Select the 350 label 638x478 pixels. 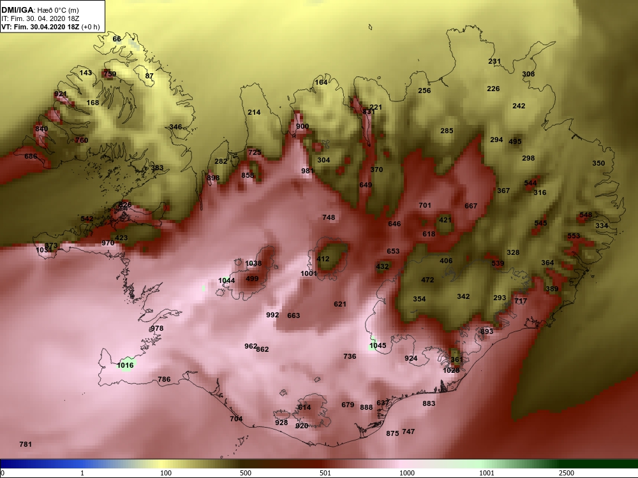pyautogui.click(x=598, y=163)
